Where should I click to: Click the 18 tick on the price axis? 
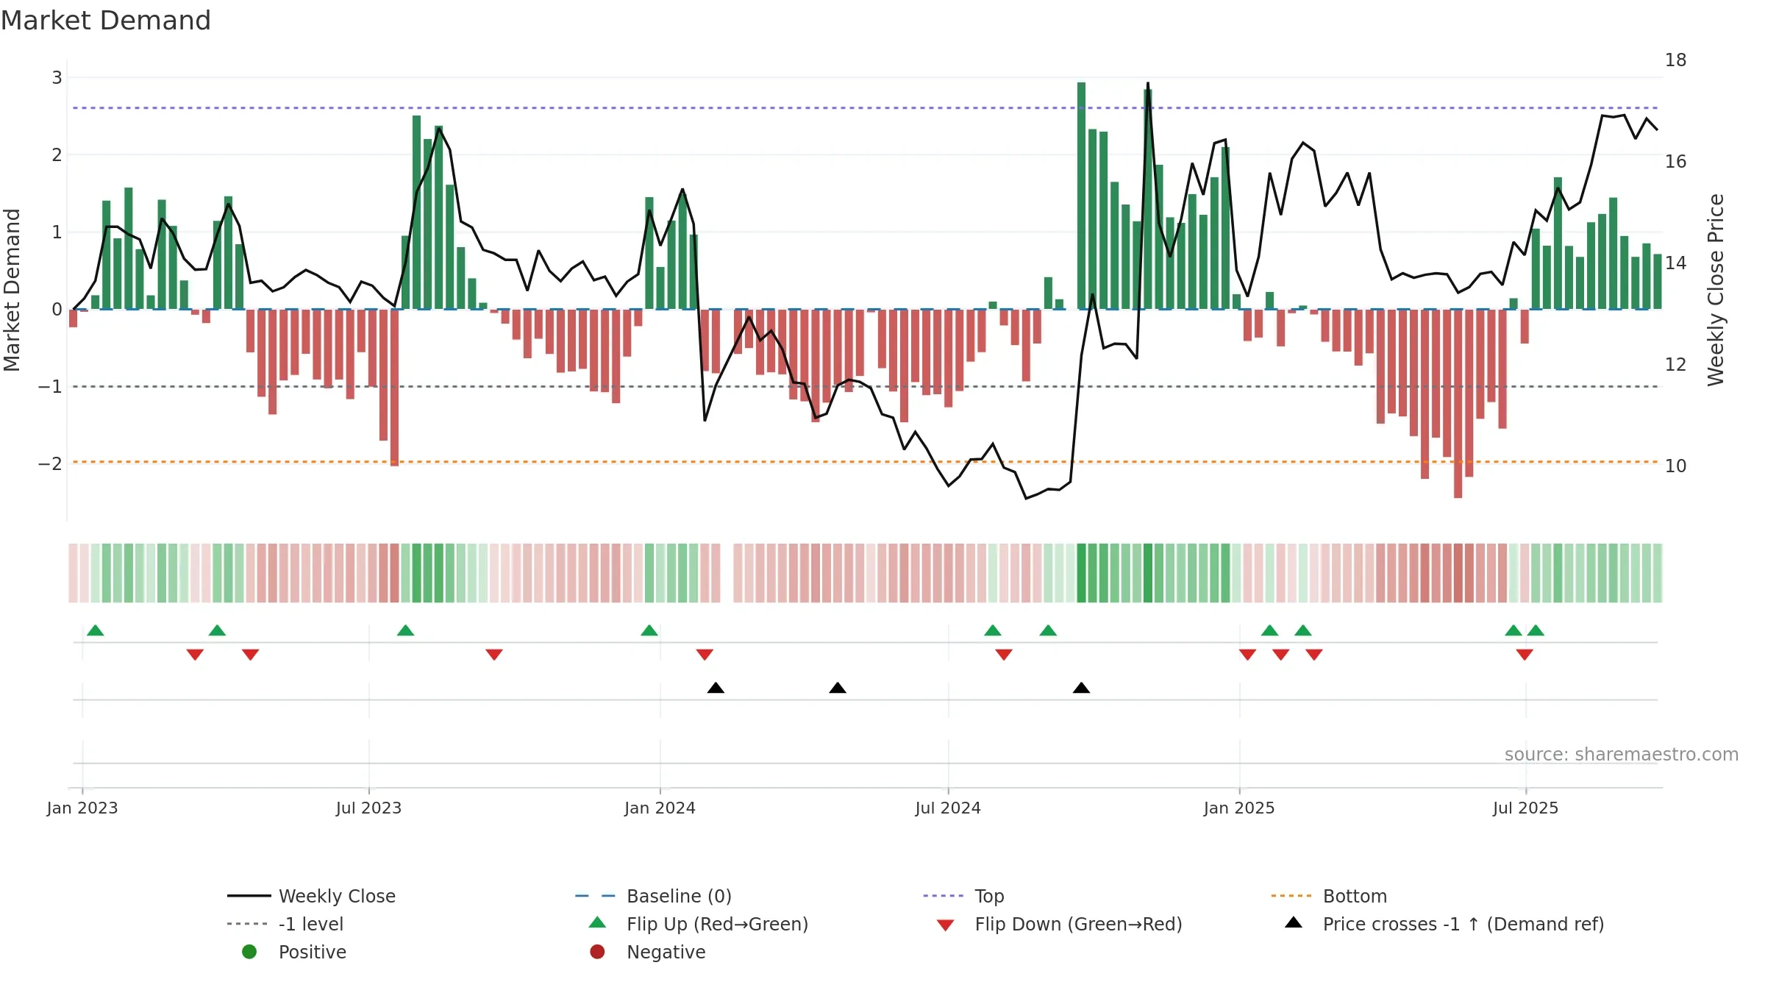tap(1676, 60)
